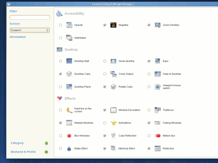This screenshot has height=163, width=218.
Task: Open the Negative plugin icon
Action: coord(113,25)
